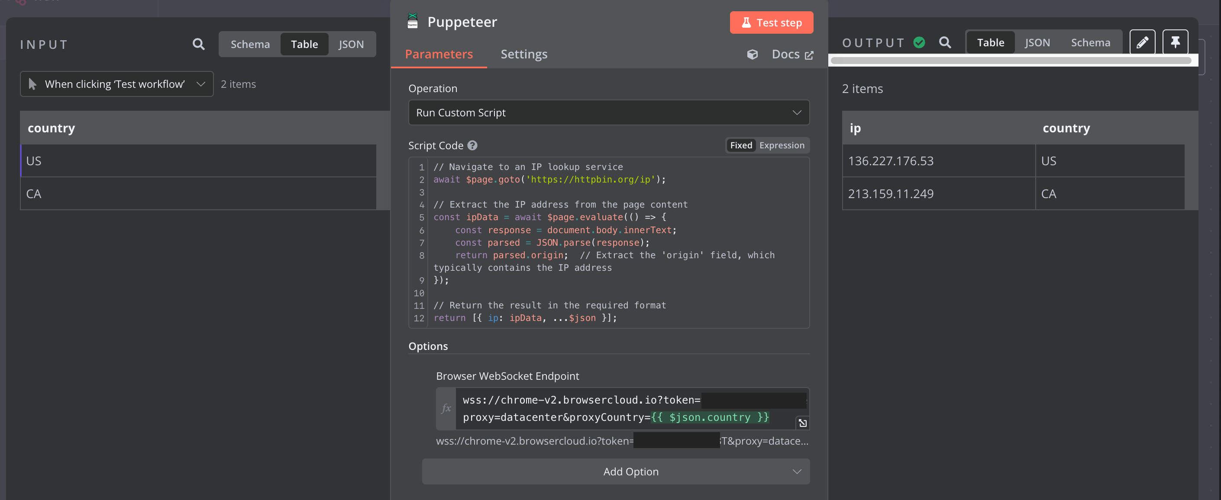Click the Puppeteer node icon
The height and width of the screenshot is (500, 1221).
tap(413, 22)
